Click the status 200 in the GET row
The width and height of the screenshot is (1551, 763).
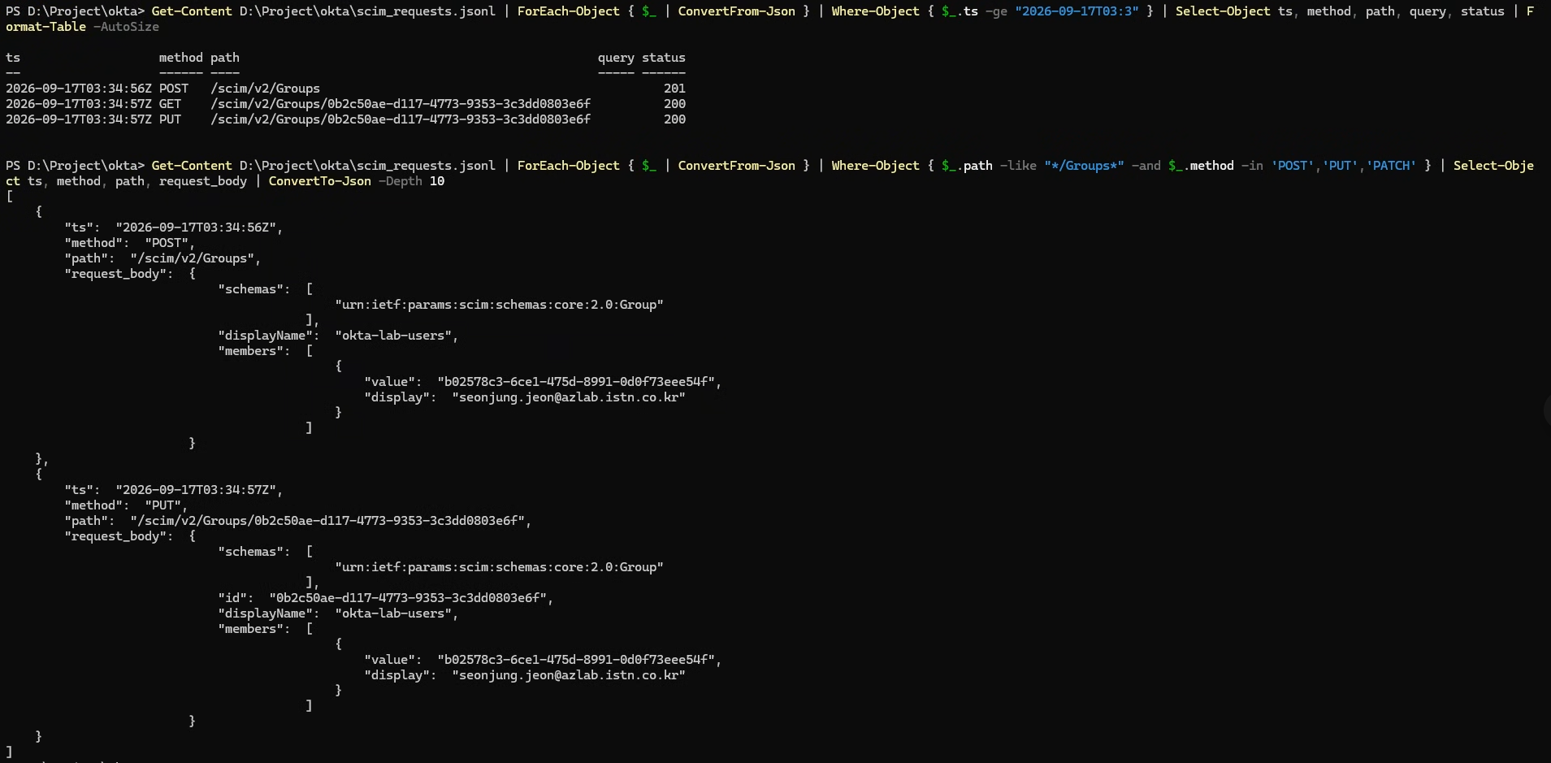pos(674,104)
